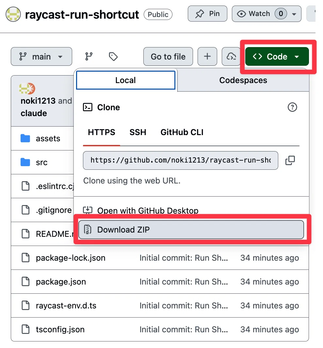Select the GitHub CLI clone tab

point(182,132)
